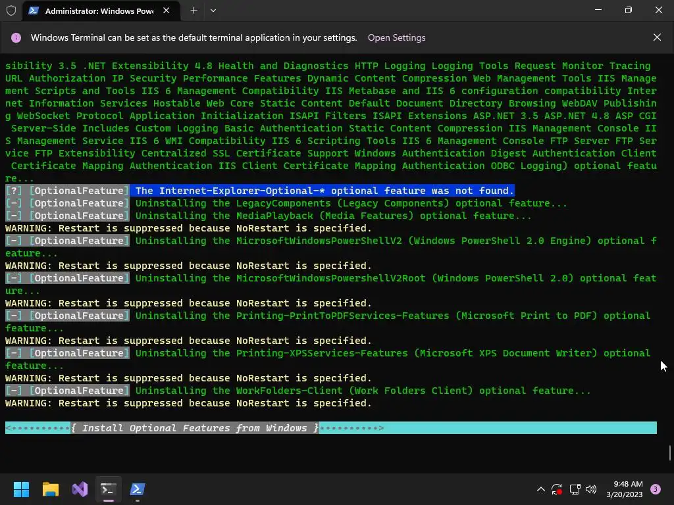Image resolution: width=674 pixels, height=505 pixels.
Task: Click the MediaPlayback uninstalling line
Action: tap(269, 216)
